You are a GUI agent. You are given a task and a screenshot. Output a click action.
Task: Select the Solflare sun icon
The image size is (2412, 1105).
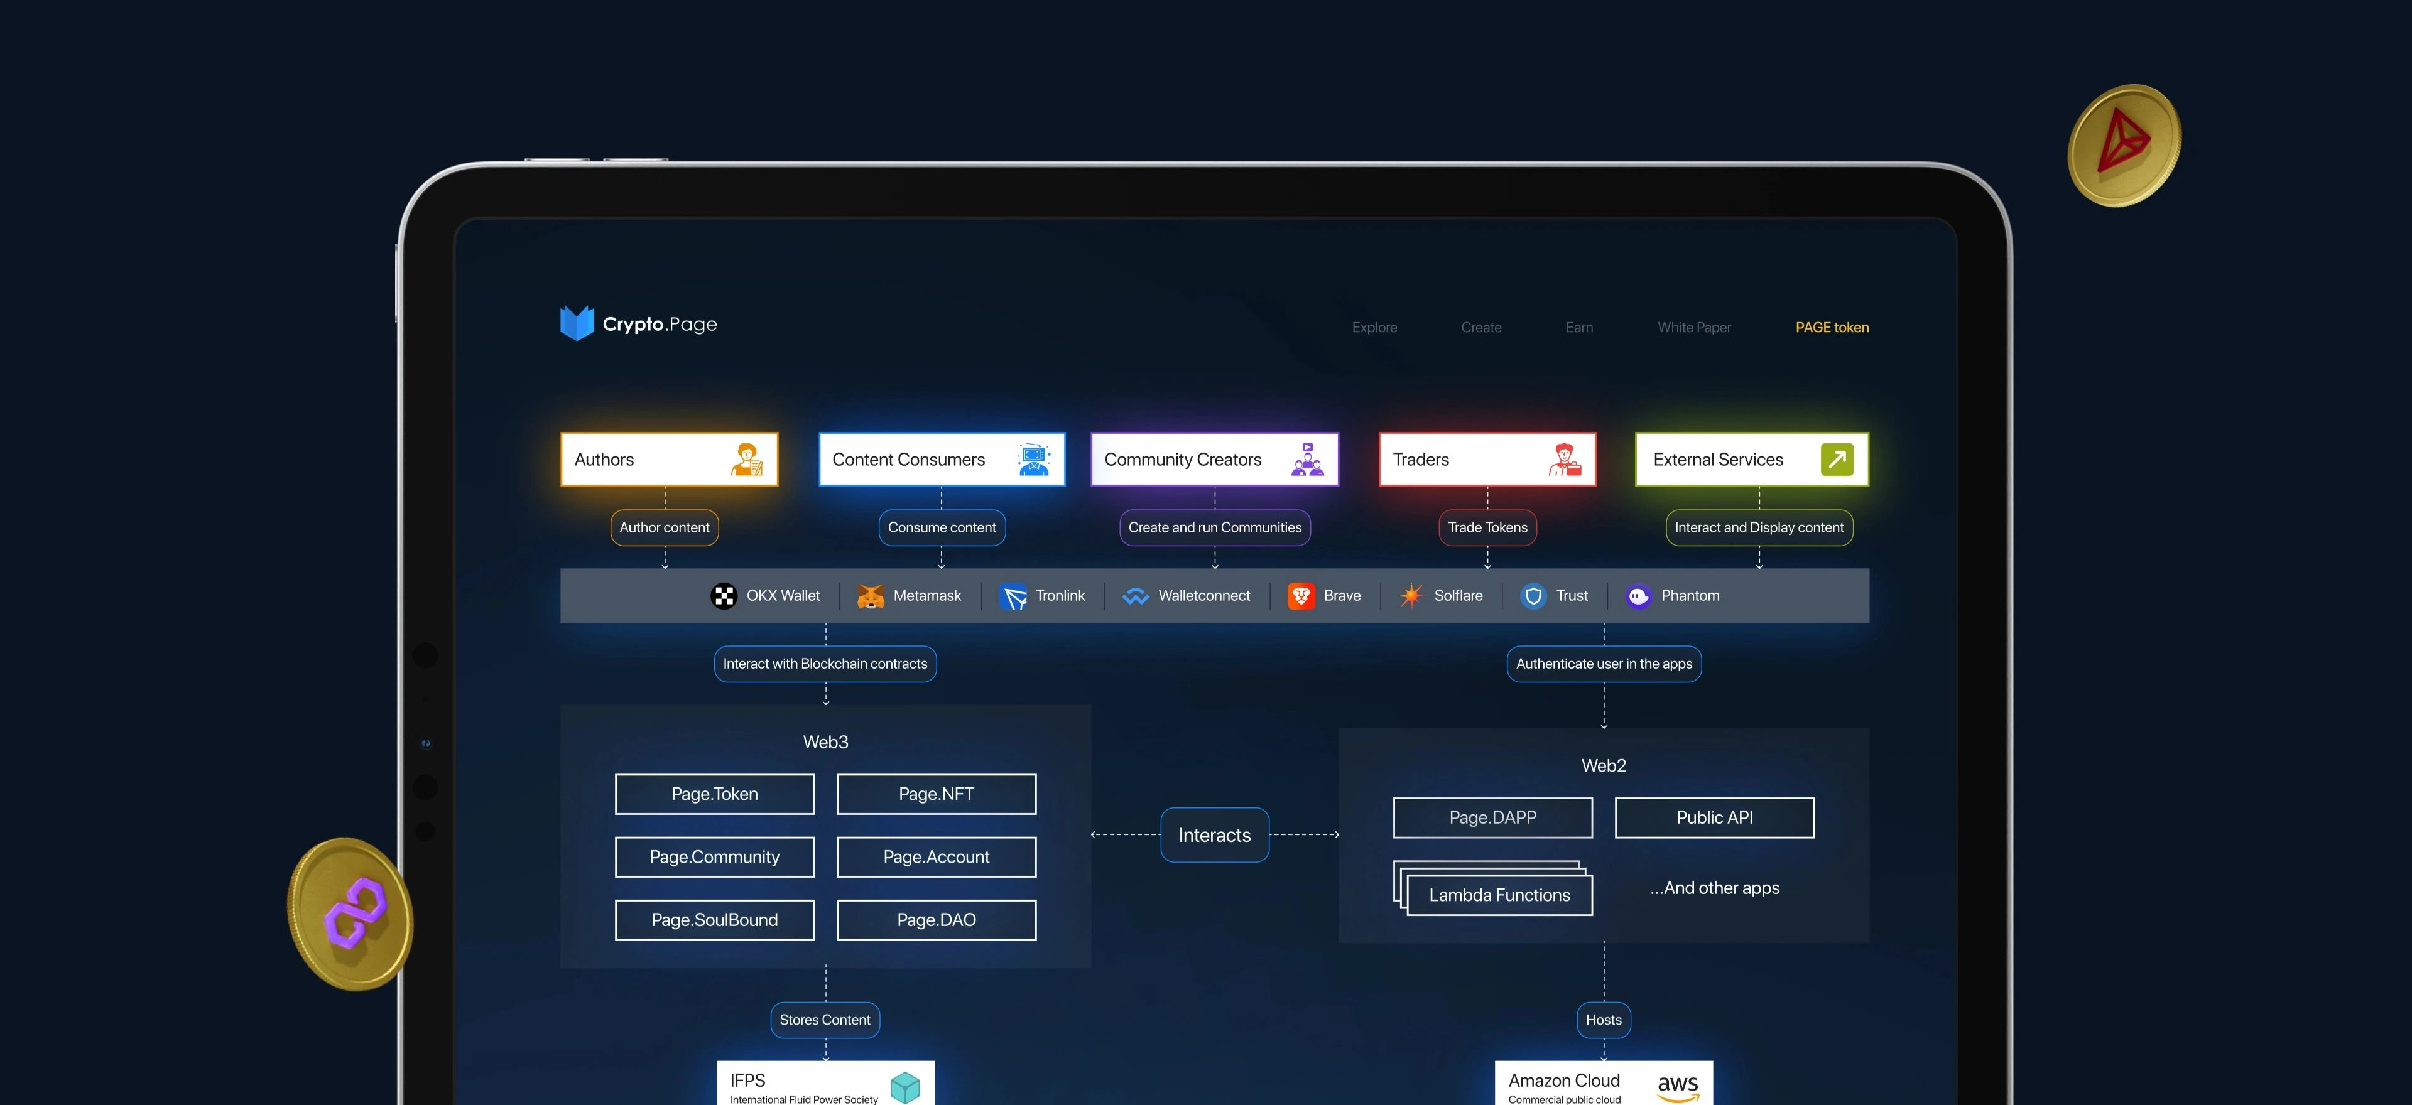point(1411,596)
